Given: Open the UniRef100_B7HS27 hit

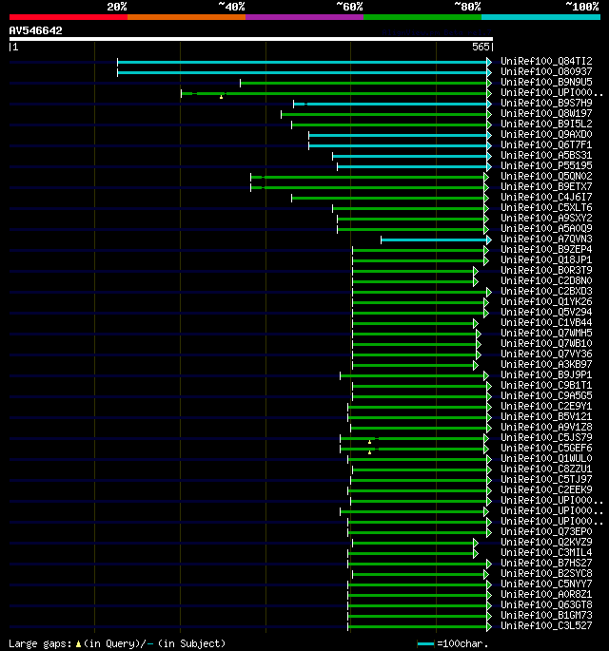Looking at the screenshot, I should click(546, 563).
